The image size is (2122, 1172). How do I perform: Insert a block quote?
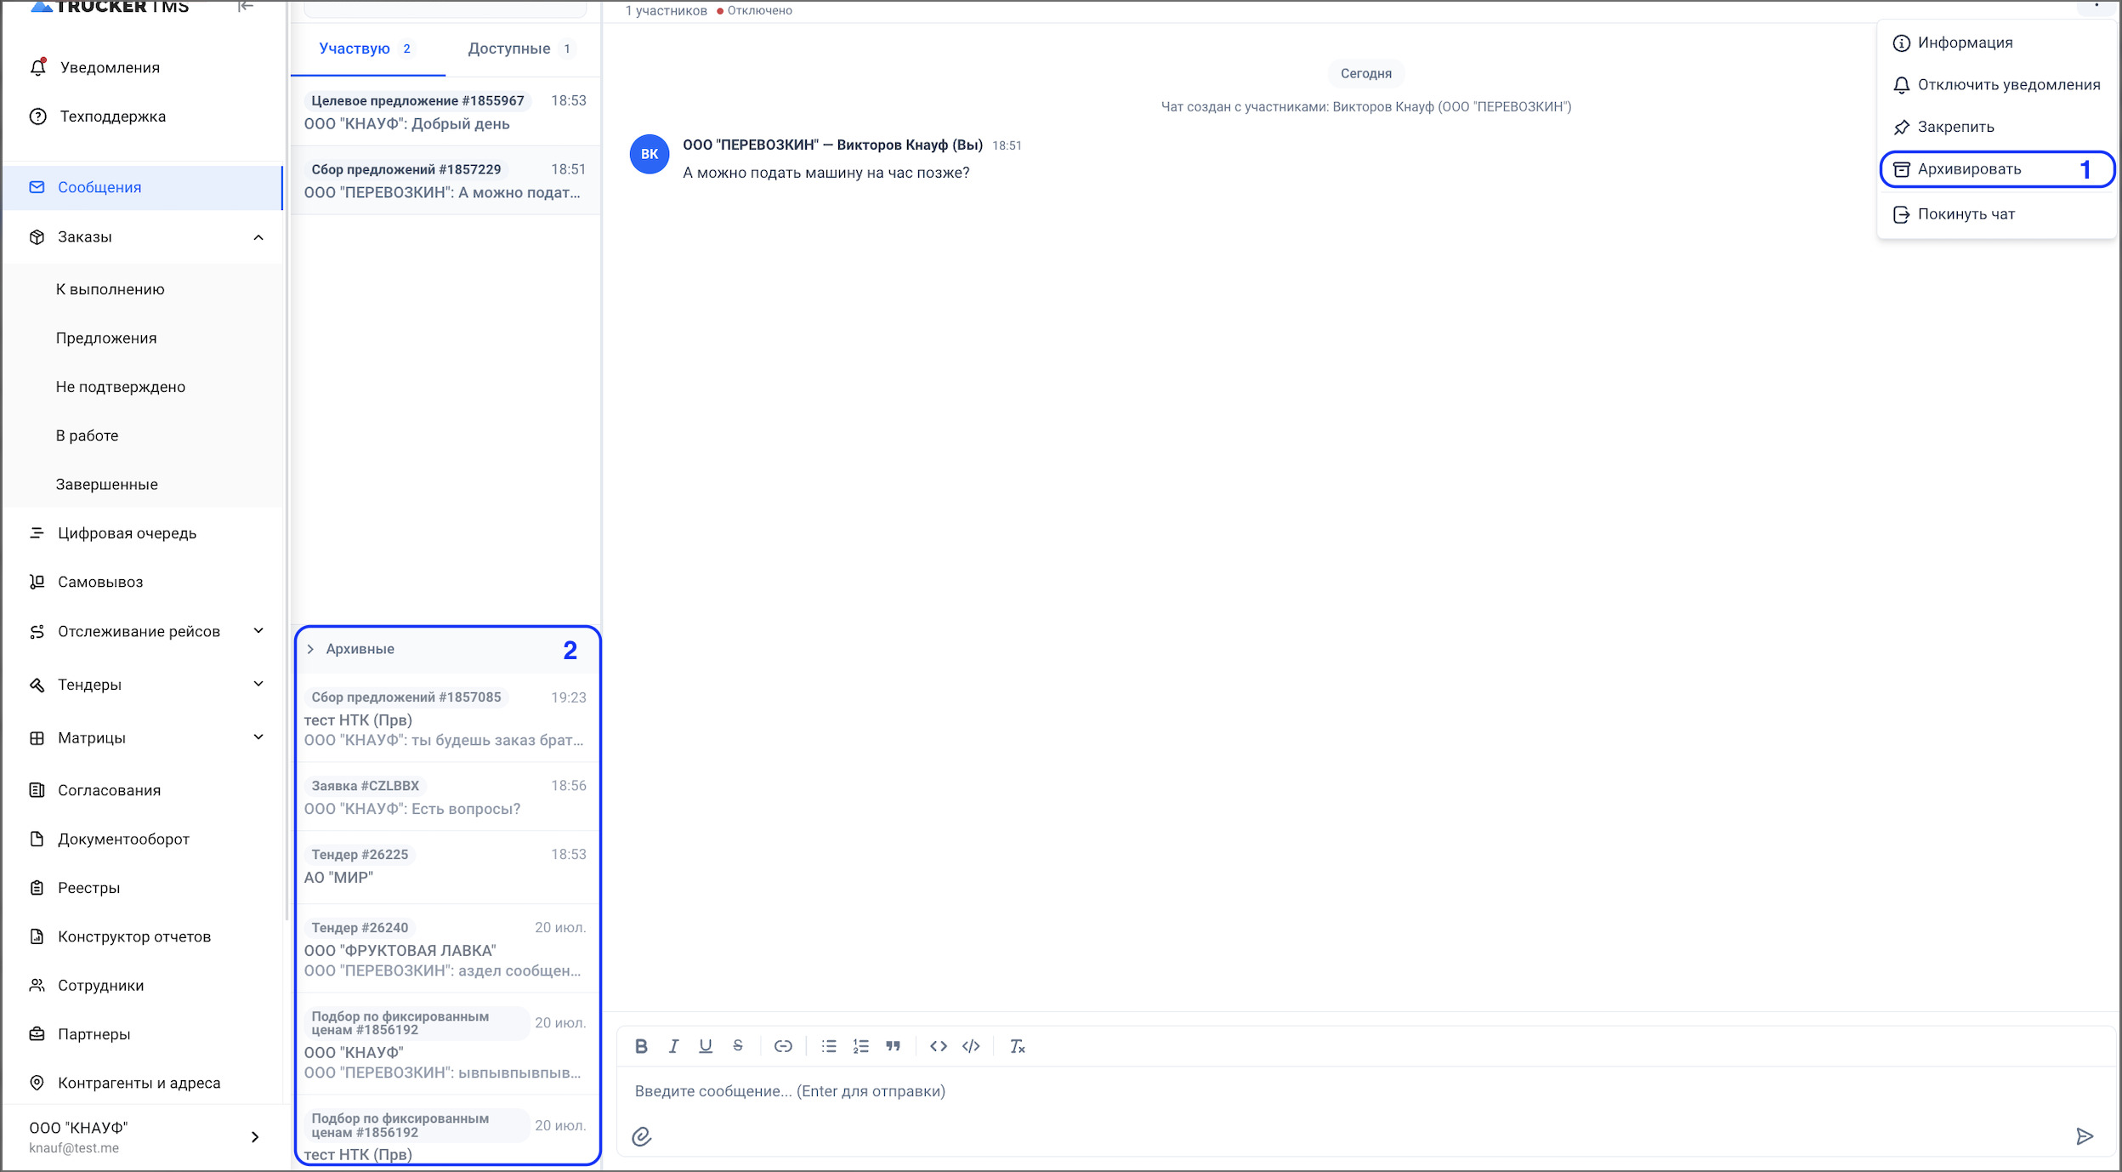[x=893, y=1046]
